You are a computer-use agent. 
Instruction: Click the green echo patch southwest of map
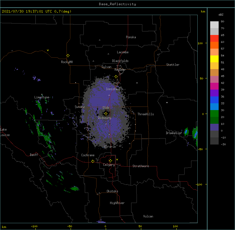[x=74, y=188]
